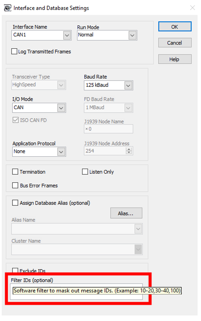201x321 pixels.
Task: Expand the I/O Mode dropdown
Action: pyautogui.click(x=61, y=108)
